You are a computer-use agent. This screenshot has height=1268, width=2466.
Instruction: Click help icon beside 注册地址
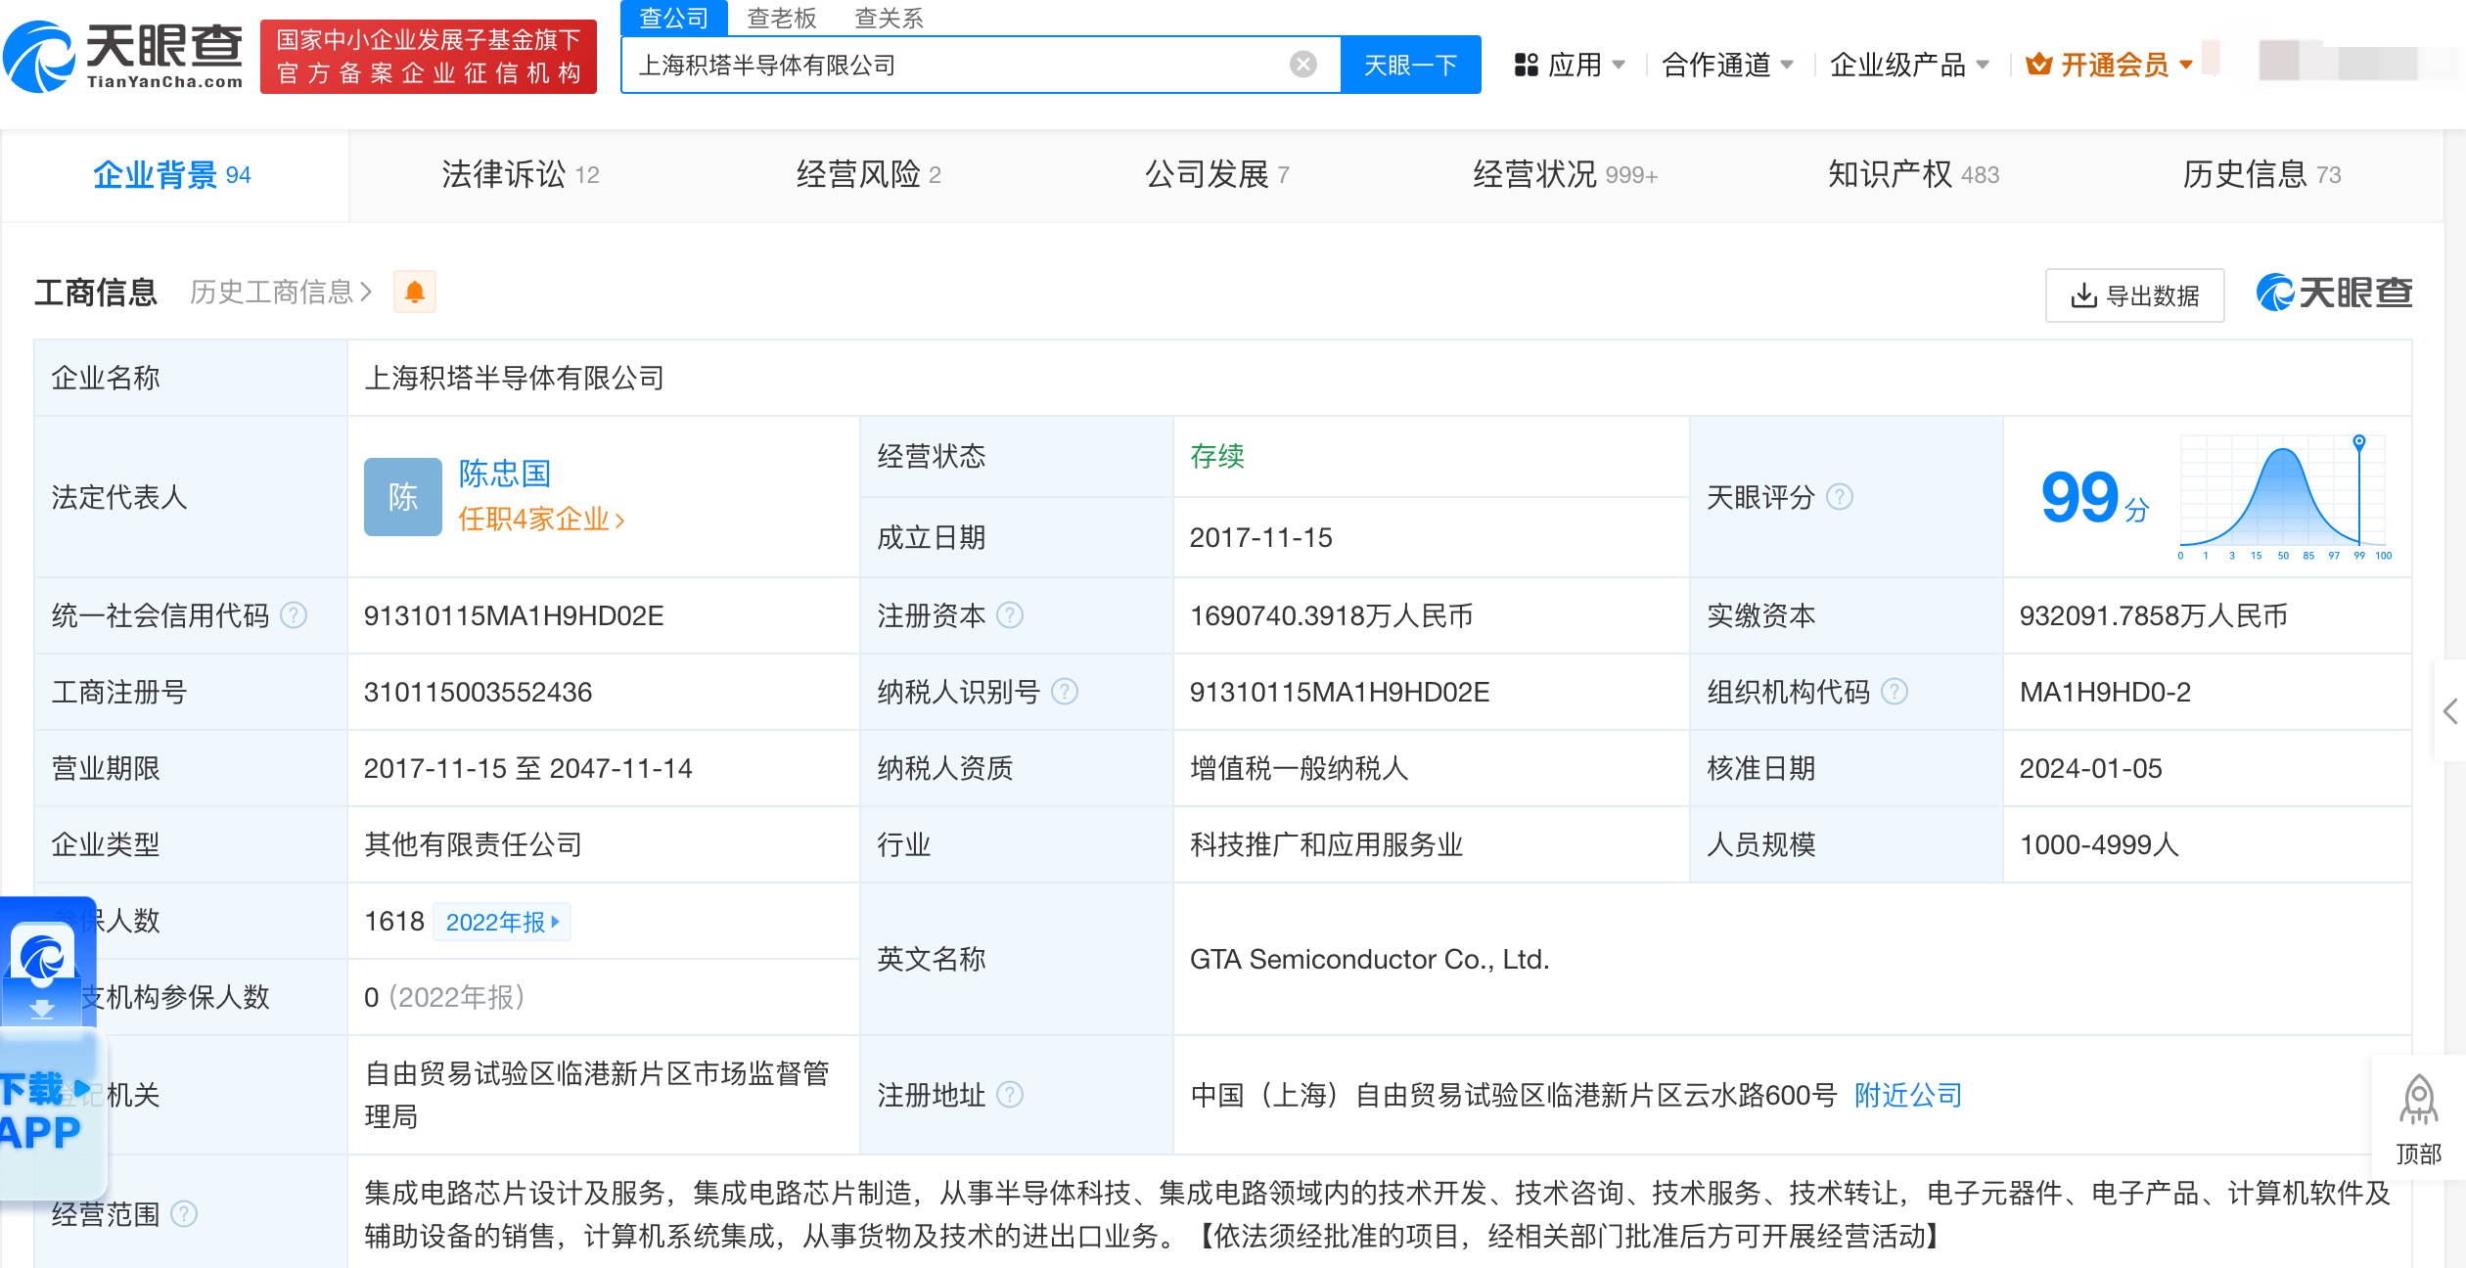pyautogui.click(x=1010, y=1095)
